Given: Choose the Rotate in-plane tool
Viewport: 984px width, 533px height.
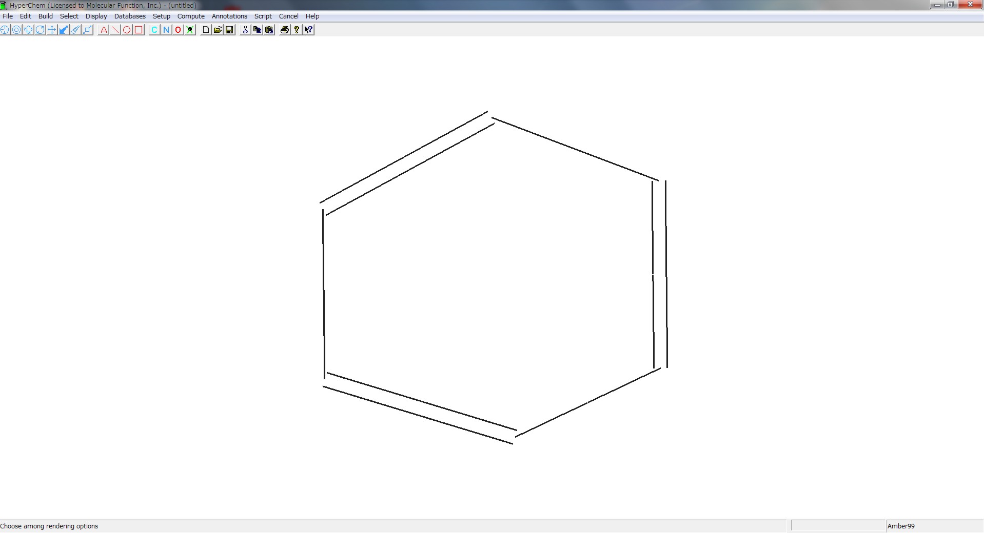Looking at the screenshot, I should point(40,30).
